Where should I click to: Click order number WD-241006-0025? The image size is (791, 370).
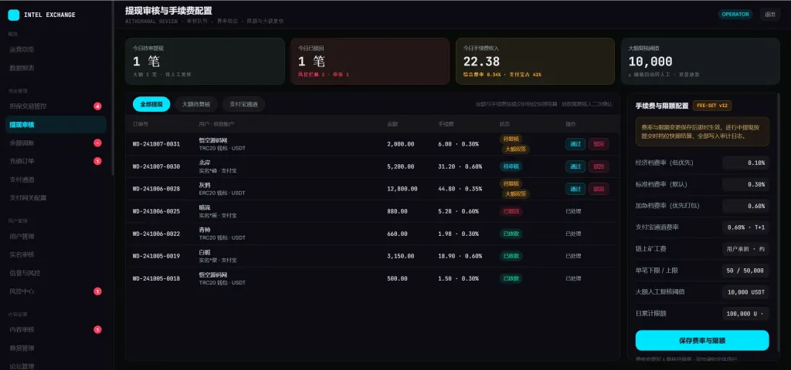point(156,211)
